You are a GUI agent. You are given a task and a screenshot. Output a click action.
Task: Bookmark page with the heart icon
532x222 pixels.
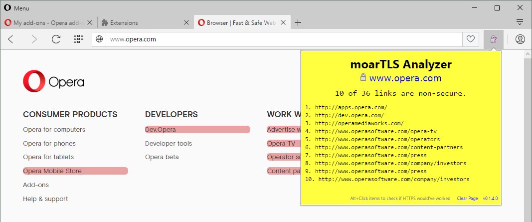coord(470,39)
